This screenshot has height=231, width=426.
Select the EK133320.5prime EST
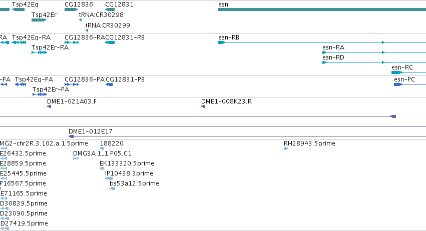102,168
